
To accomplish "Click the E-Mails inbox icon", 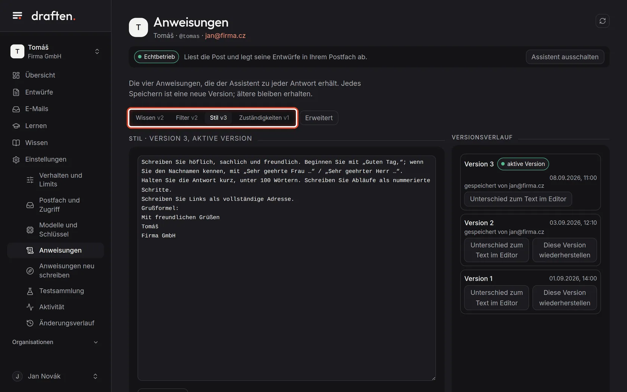I will tap(16, 109).
